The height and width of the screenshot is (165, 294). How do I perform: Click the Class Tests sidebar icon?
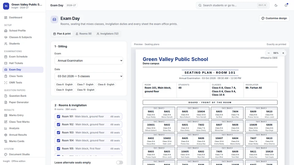6,76
